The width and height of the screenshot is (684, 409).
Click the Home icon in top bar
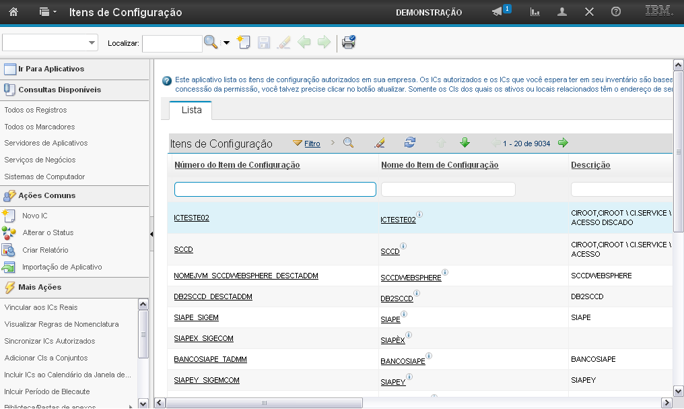coord(13,12)
